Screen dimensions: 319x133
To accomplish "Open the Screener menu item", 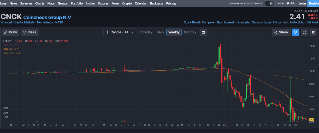I will coord(26,3).
